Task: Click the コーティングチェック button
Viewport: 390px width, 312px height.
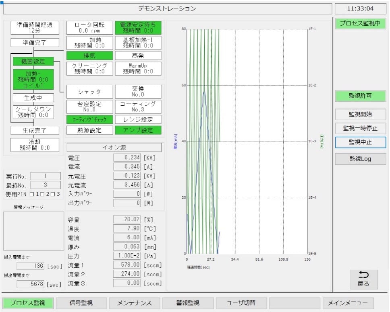Action: click(89, 120)
